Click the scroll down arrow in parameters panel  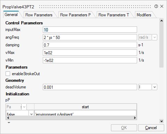tap(161, 121)
